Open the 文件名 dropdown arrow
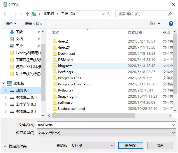 coord(174,125)
